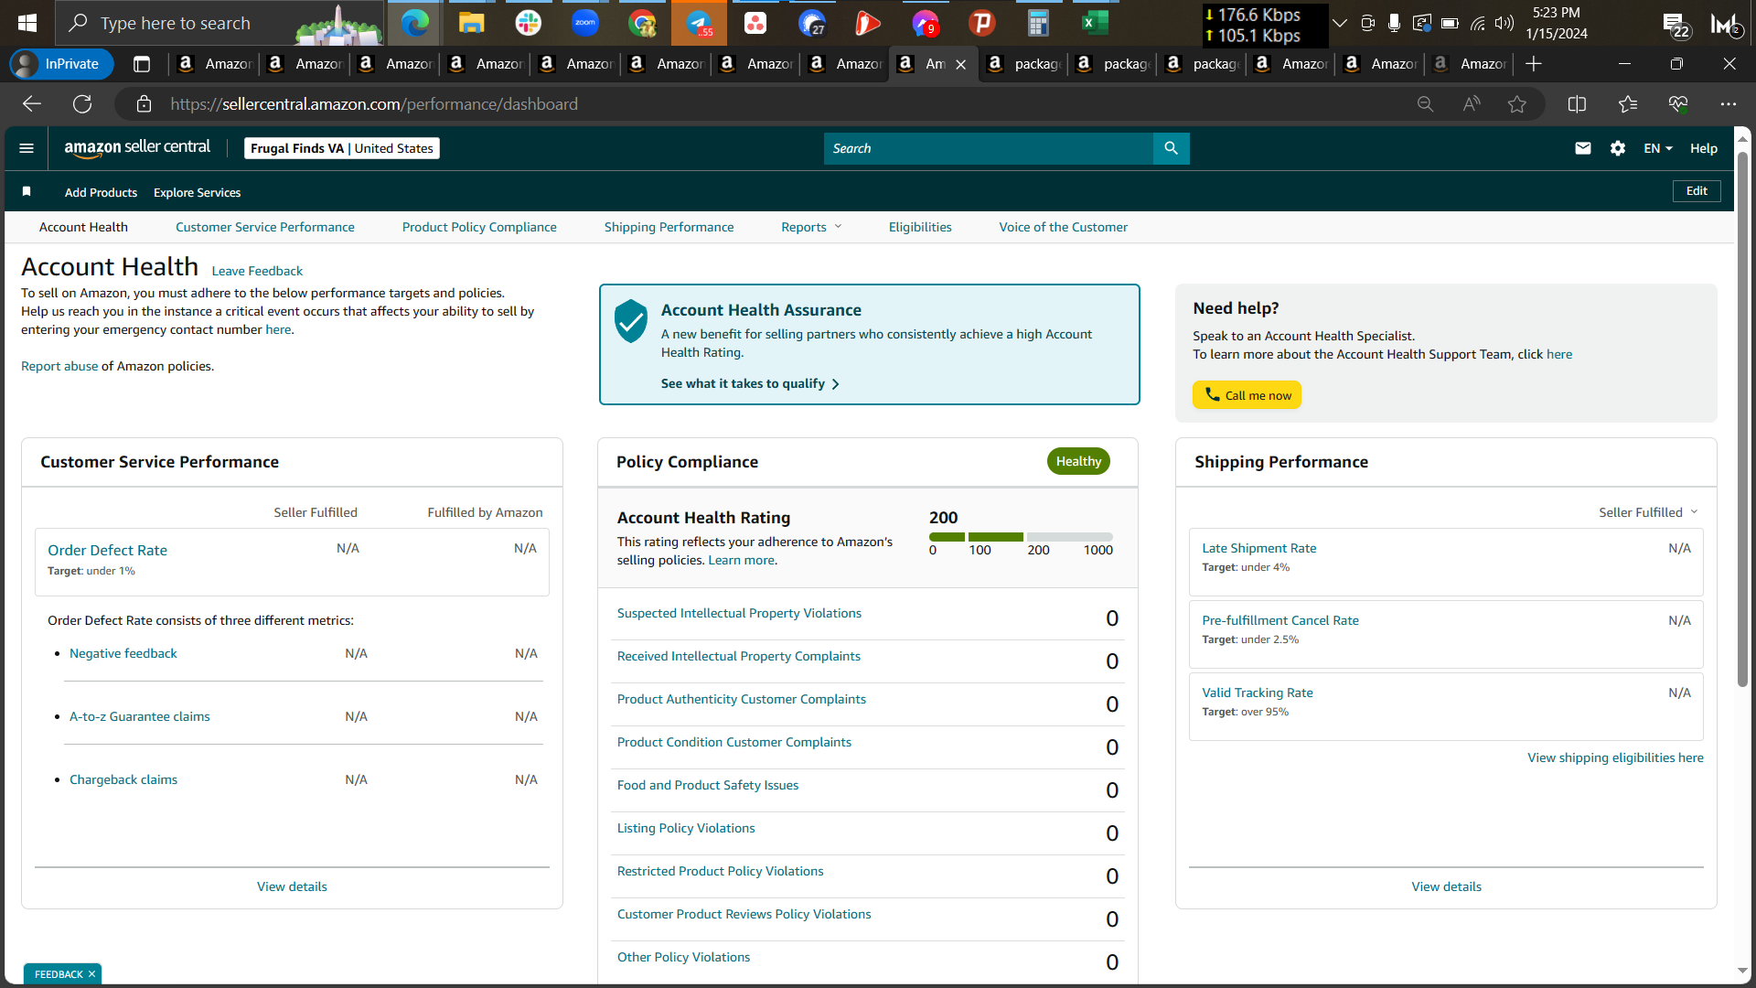Click the zoom out magnifier in address bar
The width and height of the screenshot is (1756, 988).
pos(1425,104)
